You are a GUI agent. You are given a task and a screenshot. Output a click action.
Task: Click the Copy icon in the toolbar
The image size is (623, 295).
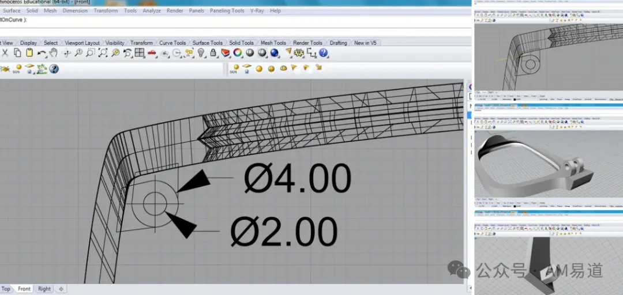coord(17,53)
